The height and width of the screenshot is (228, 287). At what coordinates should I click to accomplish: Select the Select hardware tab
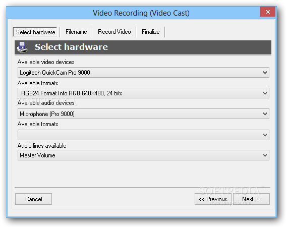(x=35, y=32)
